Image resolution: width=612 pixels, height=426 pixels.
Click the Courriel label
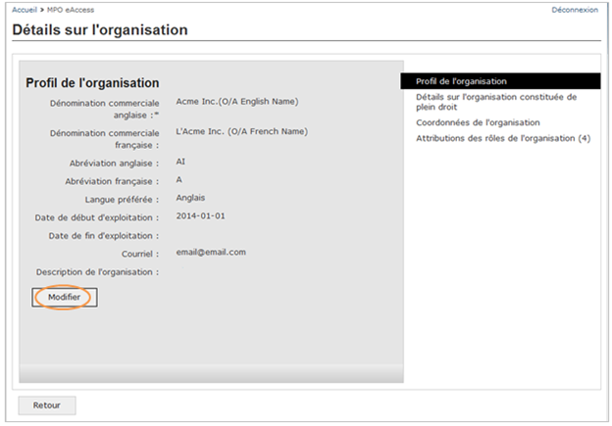coord(140,254)
